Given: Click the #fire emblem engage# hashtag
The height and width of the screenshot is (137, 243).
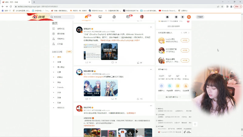Looking at the screenshot, I should coord(93,77).
